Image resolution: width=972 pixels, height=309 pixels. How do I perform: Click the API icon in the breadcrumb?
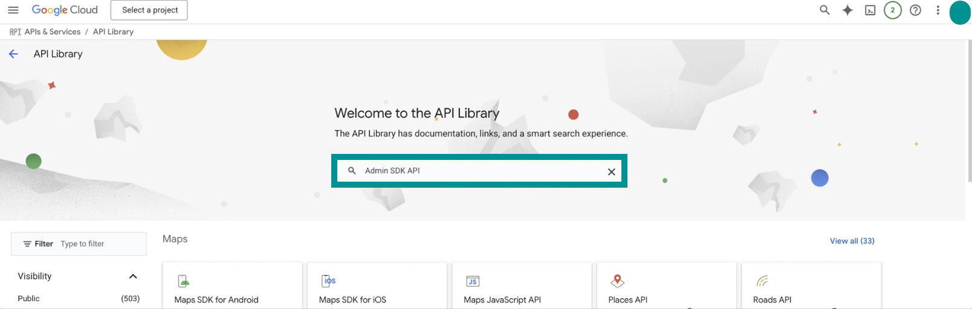tap(15, 32)
